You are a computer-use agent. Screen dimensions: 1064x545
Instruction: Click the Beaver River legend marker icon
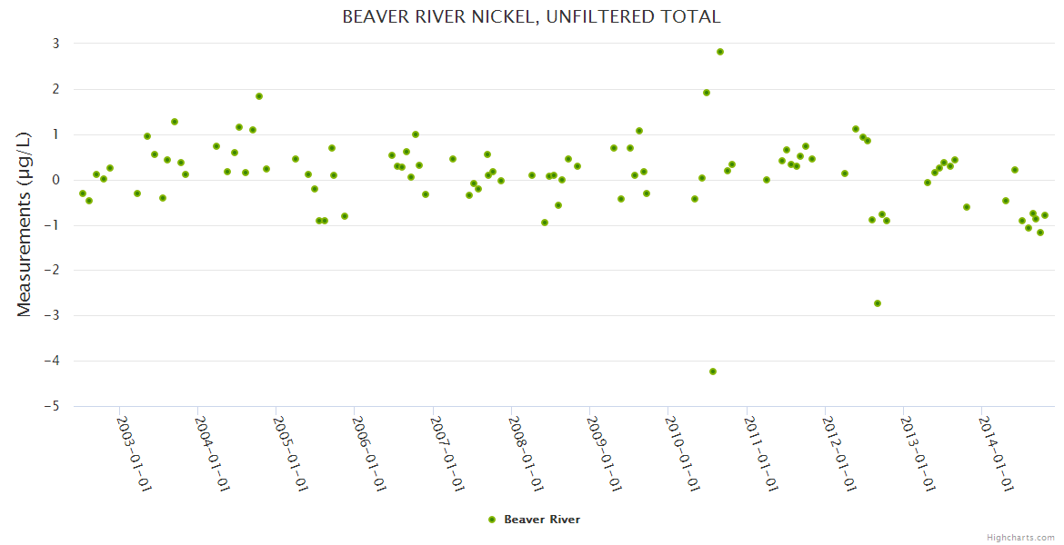492,520
